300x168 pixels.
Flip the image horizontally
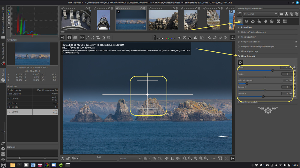[x=220, y=38]
